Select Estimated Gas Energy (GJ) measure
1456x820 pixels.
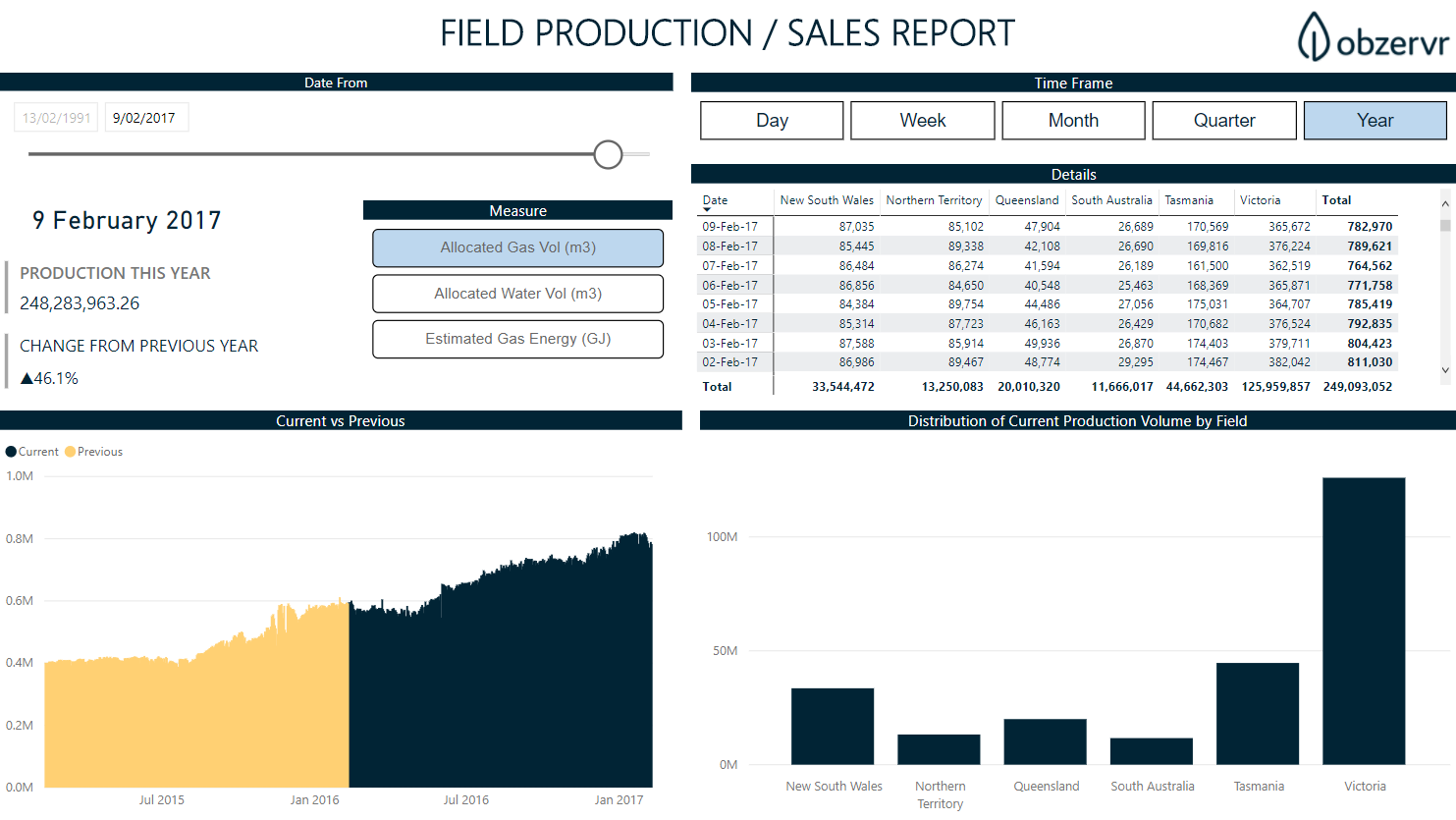(x=517, y=339)
